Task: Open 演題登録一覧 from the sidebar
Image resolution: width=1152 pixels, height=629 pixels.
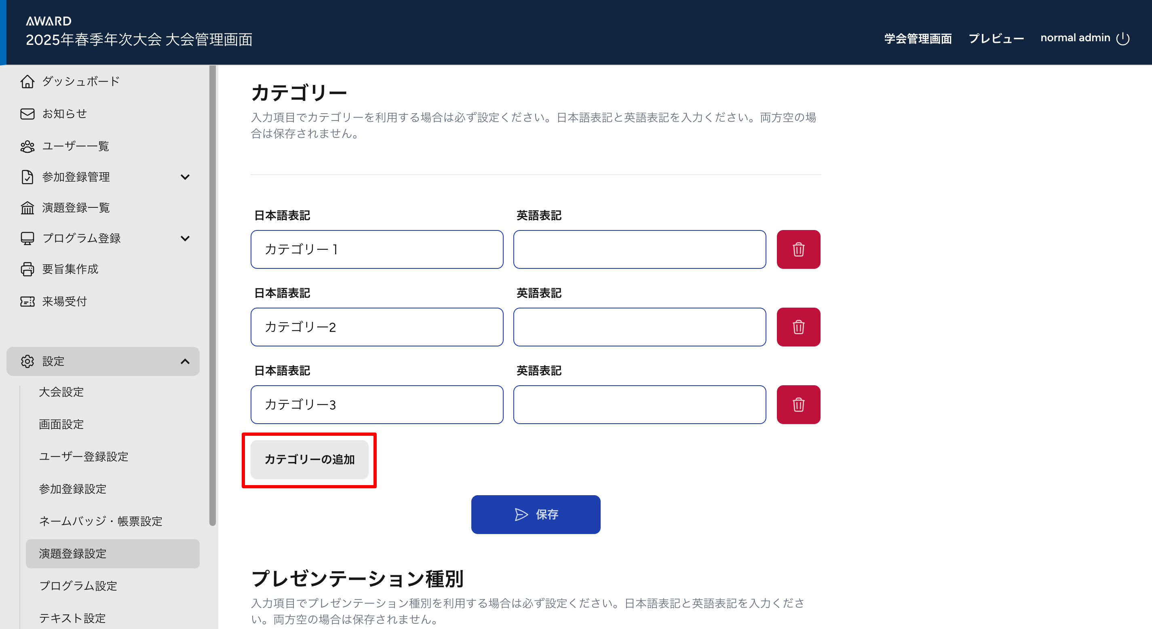Action: pyautogui.click(x=76, y=208)
